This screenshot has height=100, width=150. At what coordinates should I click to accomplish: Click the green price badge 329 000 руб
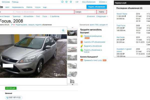pos(11,88)
